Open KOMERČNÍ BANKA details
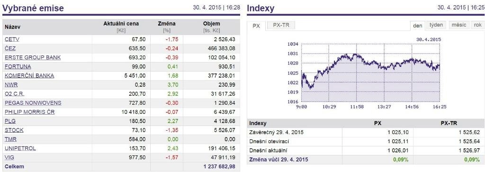 pyautogui.click(x=29, y=76)
